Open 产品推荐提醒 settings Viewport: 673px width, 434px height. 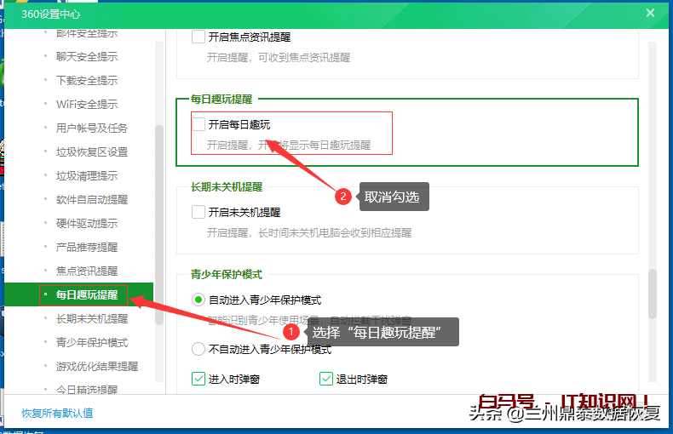(x=87, y=248)
